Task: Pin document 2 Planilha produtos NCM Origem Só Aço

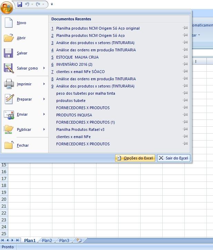Action: pyautogui.click(x=185, y=35)
